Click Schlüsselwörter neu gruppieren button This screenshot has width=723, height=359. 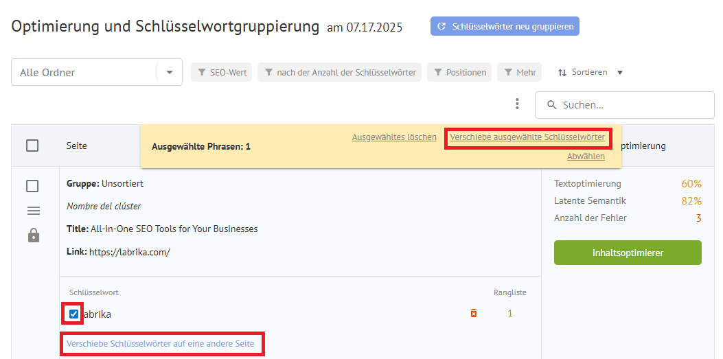(x=505, y=26)
